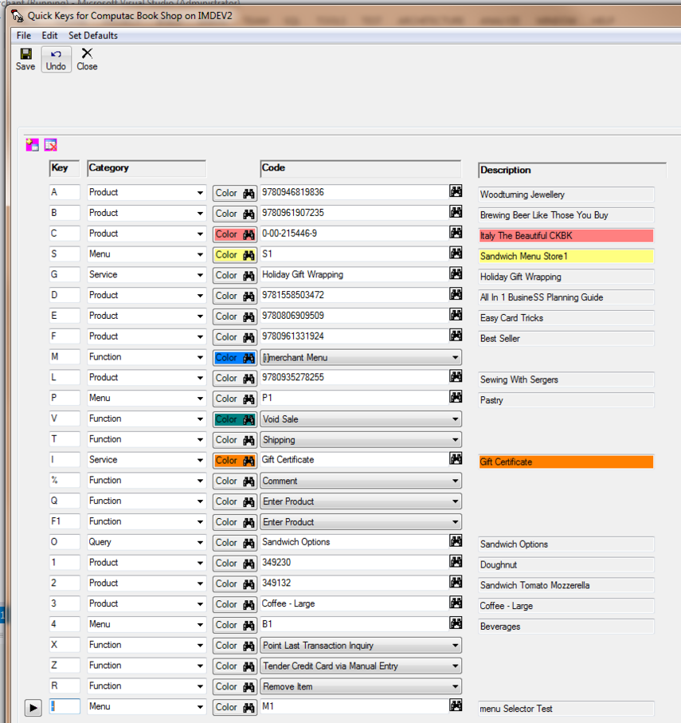Open Category dropdown for key O
681x723 pixels.
pos(200,543)
